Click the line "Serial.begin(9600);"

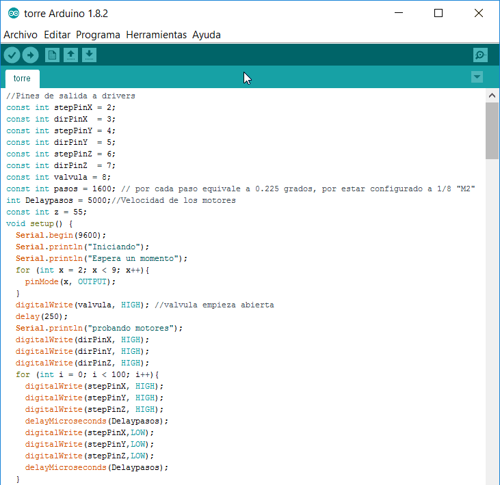(x=61, y=236)
